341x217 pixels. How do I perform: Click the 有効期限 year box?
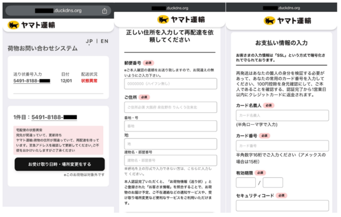[273, 182]
